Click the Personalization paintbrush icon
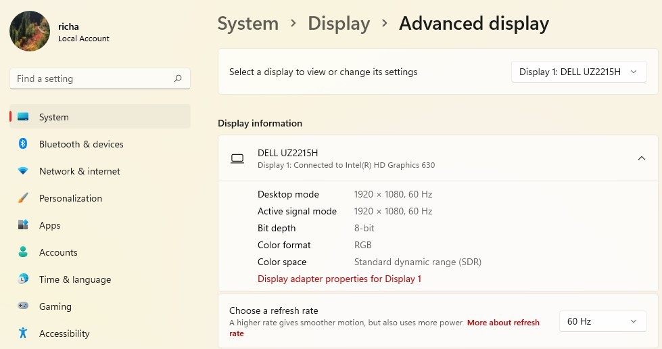Screen dimensions: 662x349 (23, 197)
